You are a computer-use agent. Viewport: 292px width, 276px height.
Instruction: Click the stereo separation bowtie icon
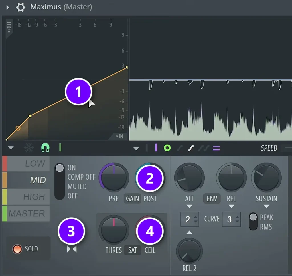tap(72, 249)
